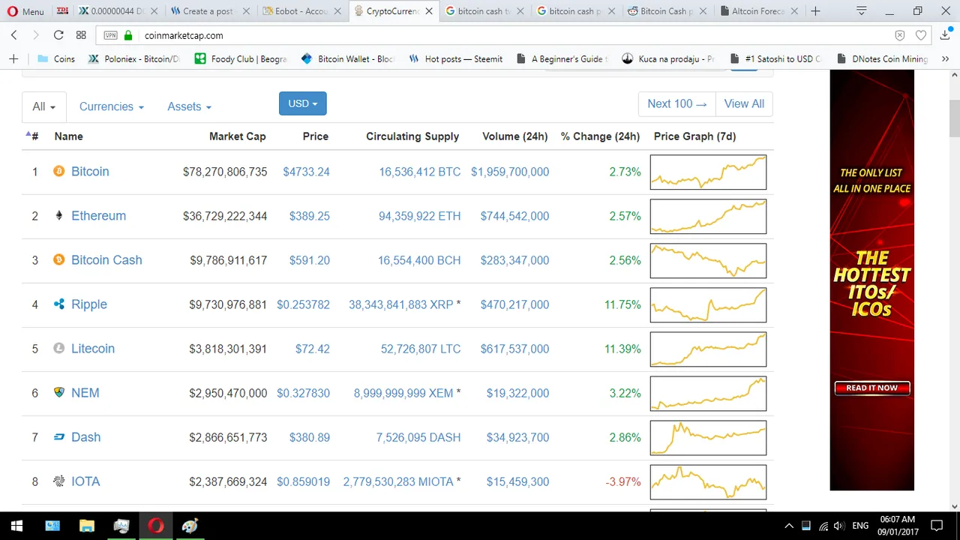Reload the current page
This screenshot has height=540, width=960.
[58, 35]
